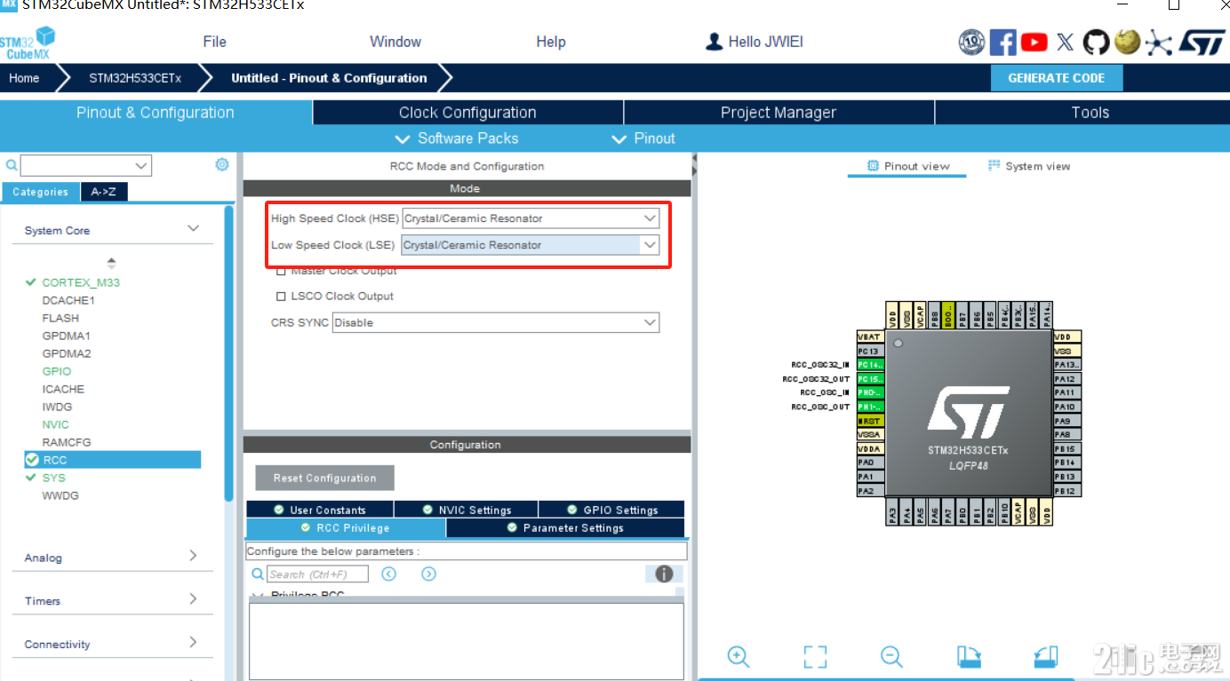Image resolution: width=1230 pixels, height=681 pixels.
Task: Open the CRS SYNC dropdown
Action: coord(495,322)
